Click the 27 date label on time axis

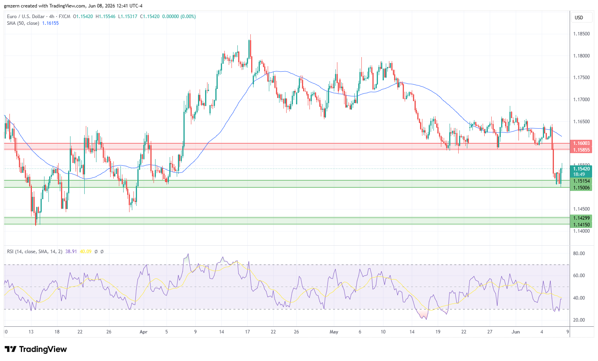490,332
